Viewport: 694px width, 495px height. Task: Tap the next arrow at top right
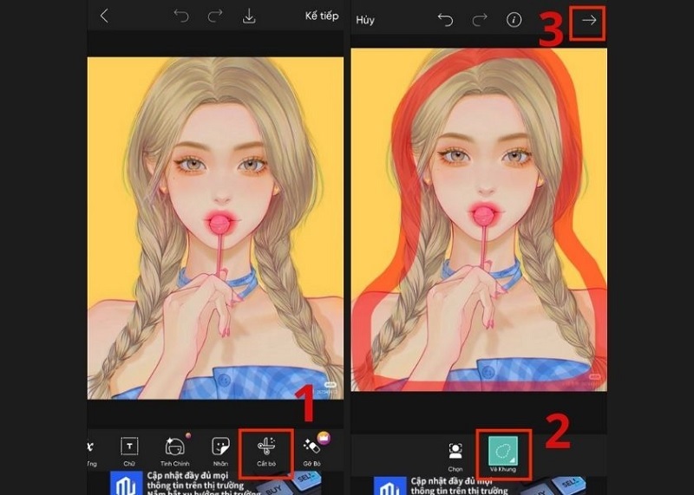(590, 21)
